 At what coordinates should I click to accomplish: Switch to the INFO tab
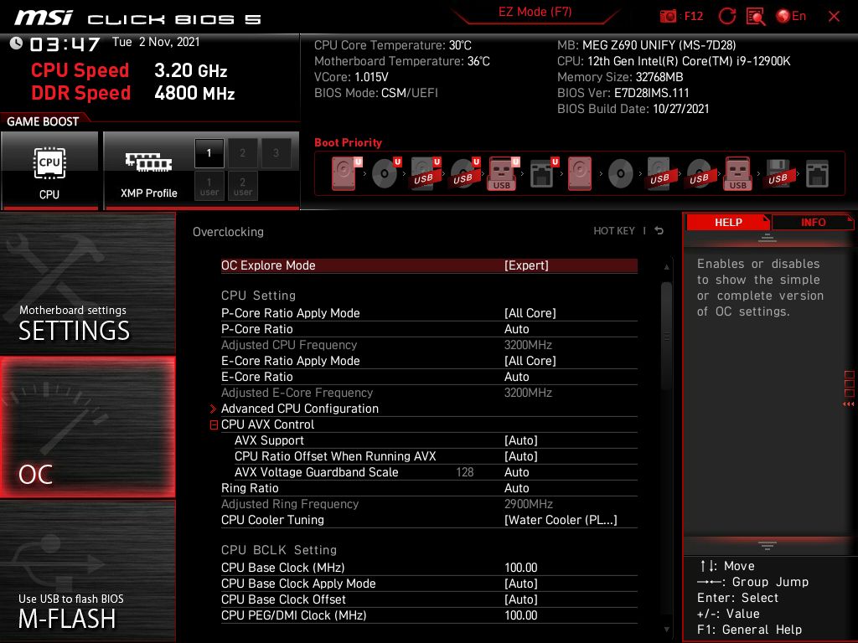pyautogui.click(x=813, y=223)
